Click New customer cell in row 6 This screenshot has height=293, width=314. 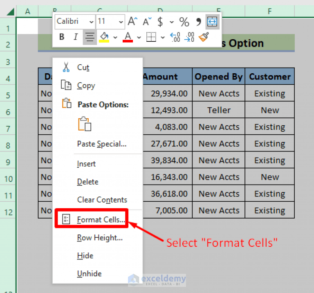coord(270,110)
